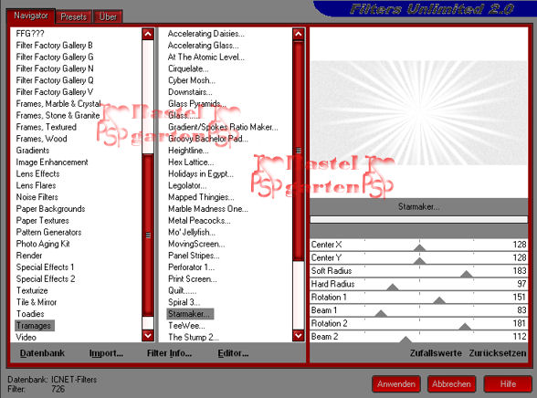This screenshot has height=398, width=537.
Task: Click the category list scroll up arrow
Action: coord(148,34)
